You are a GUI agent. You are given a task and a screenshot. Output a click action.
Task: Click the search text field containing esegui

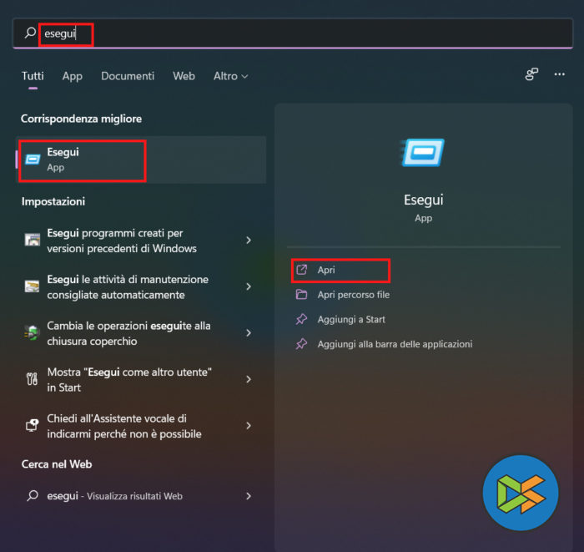(293, 33)
